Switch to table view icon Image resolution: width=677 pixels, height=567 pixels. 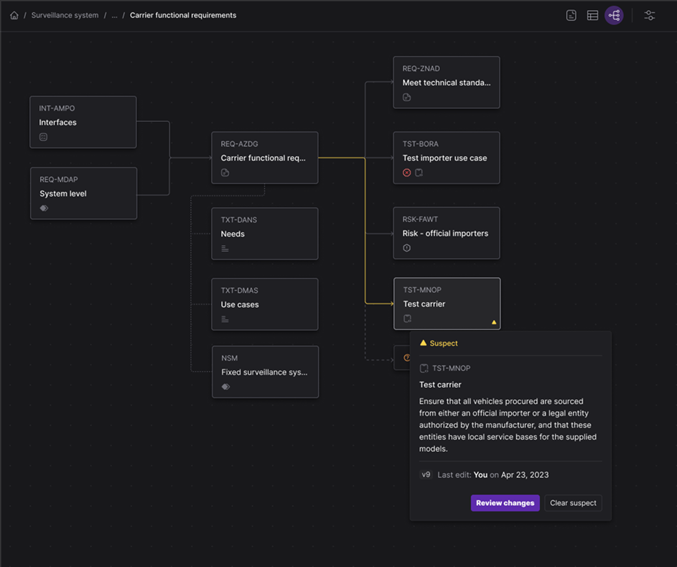[x=592, y=16]
